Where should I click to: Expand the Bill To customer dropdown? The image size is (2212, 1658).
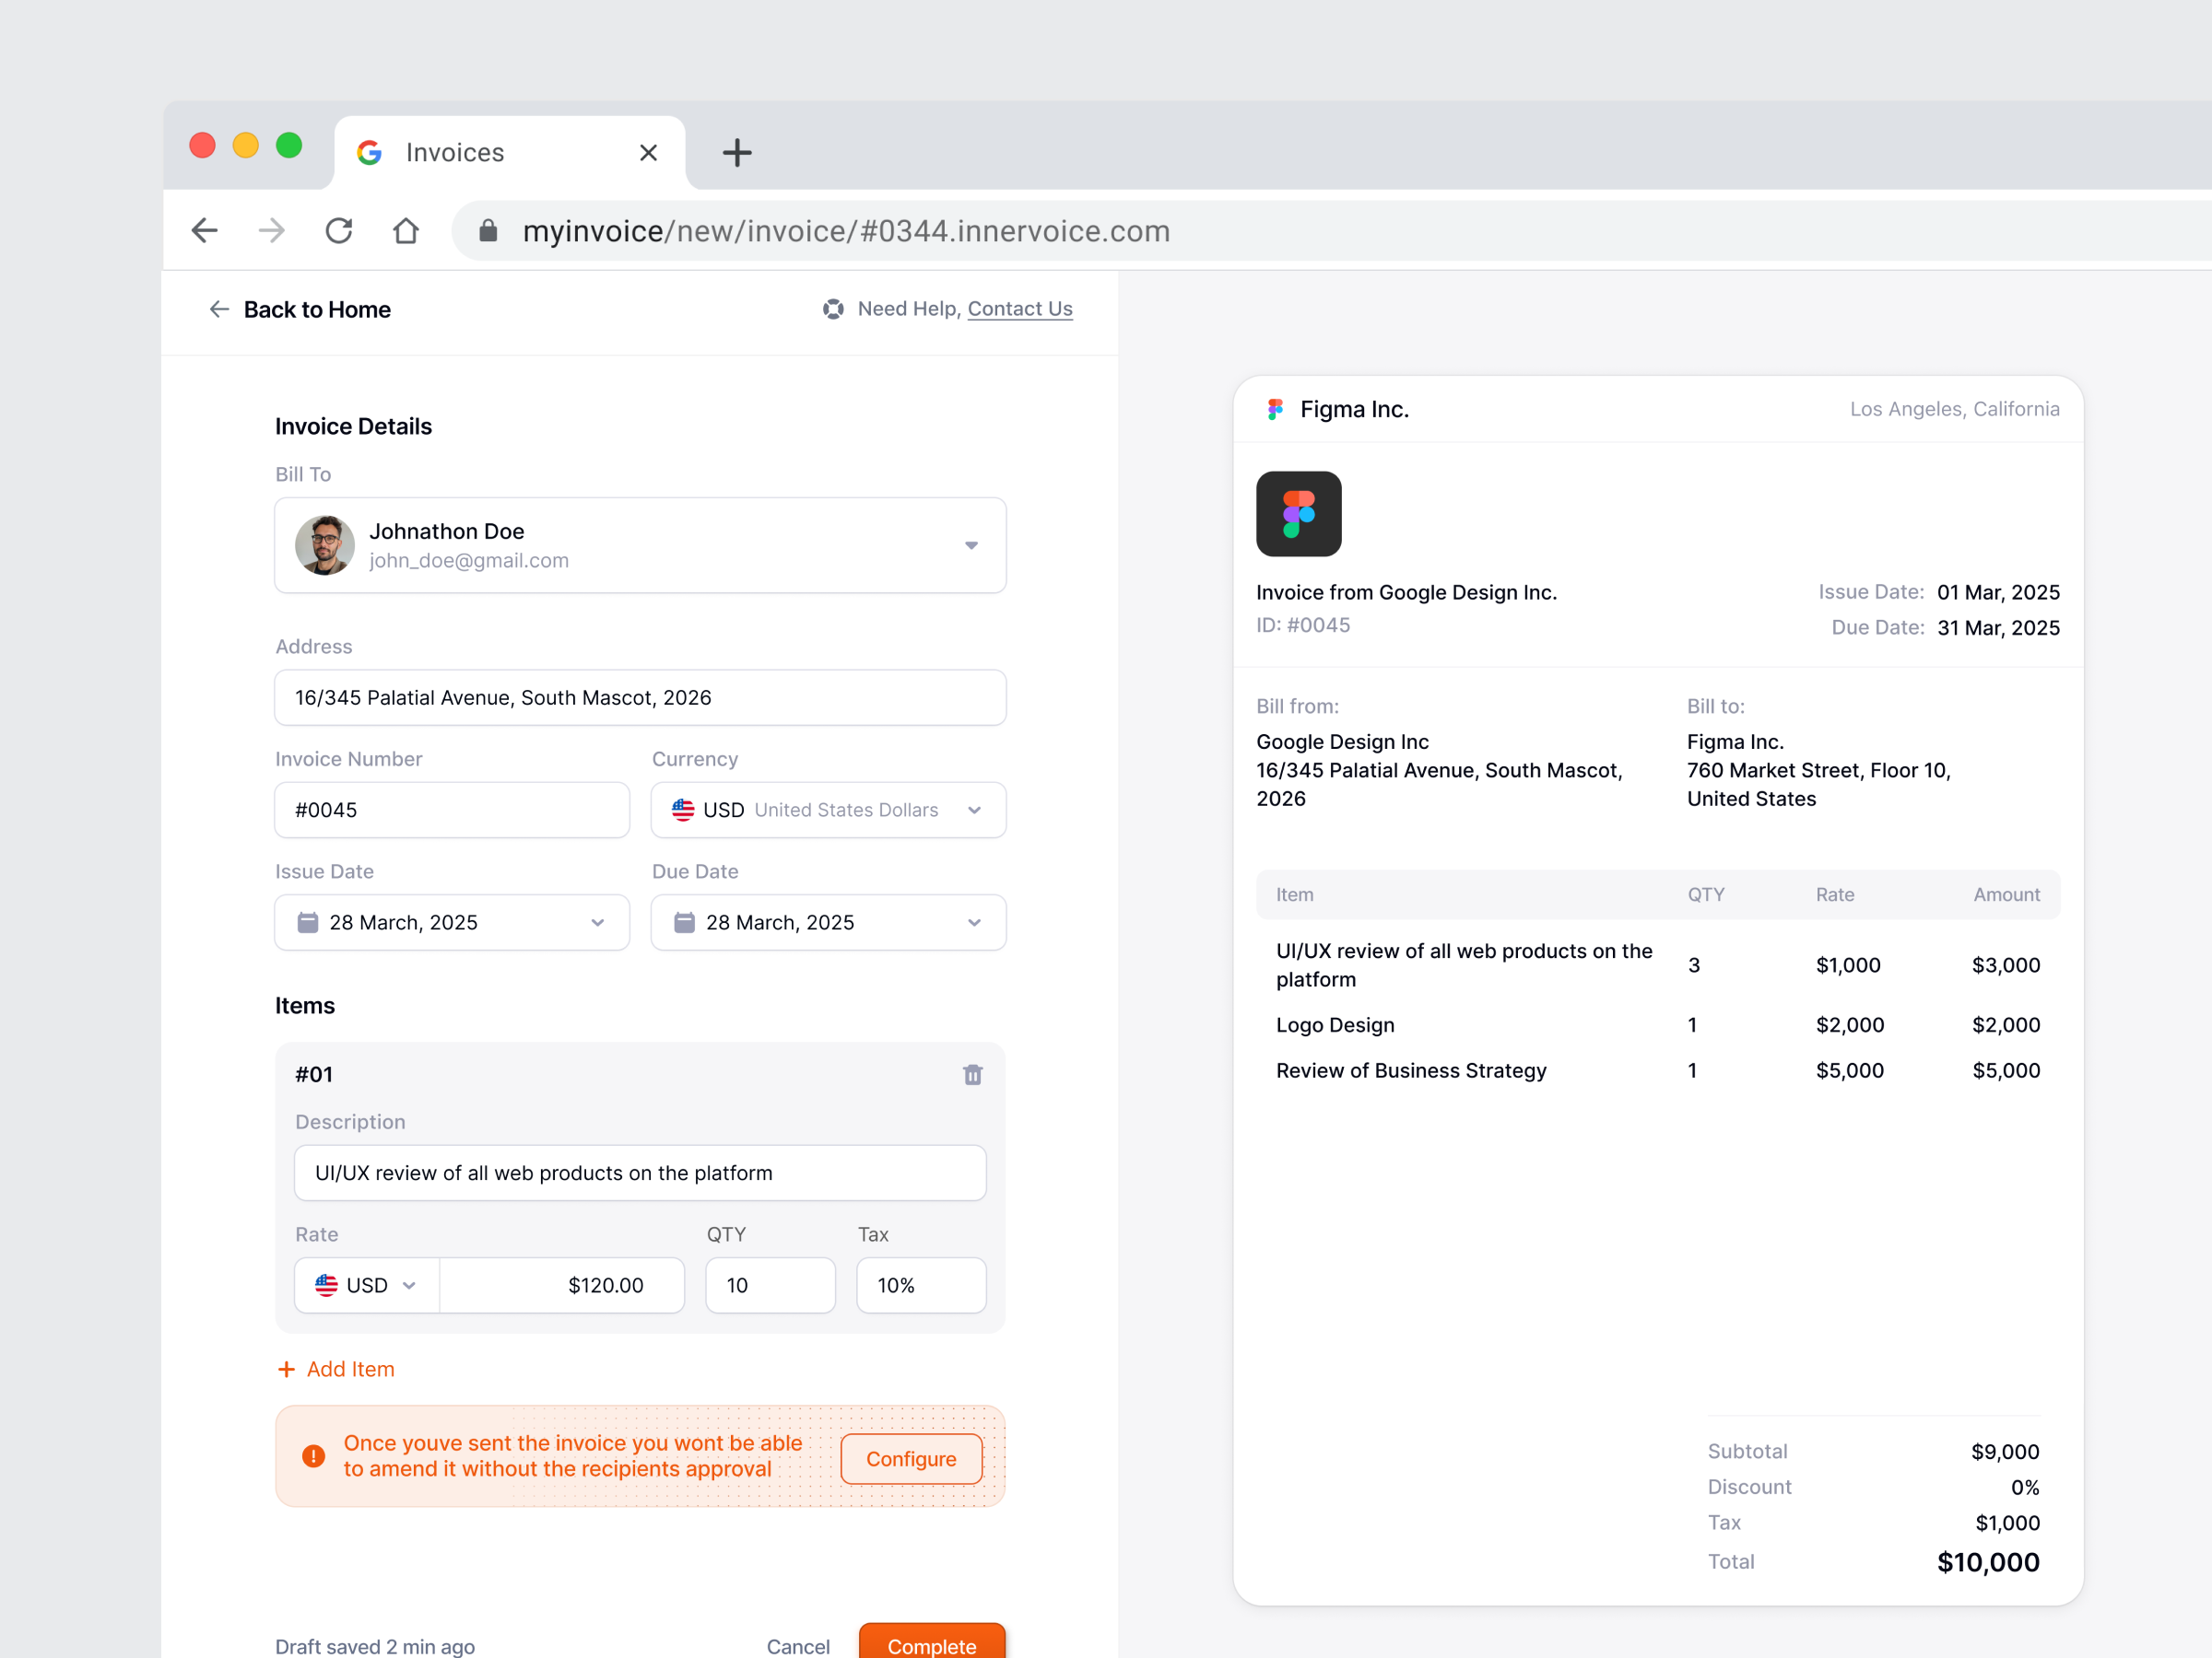point(970,545)
